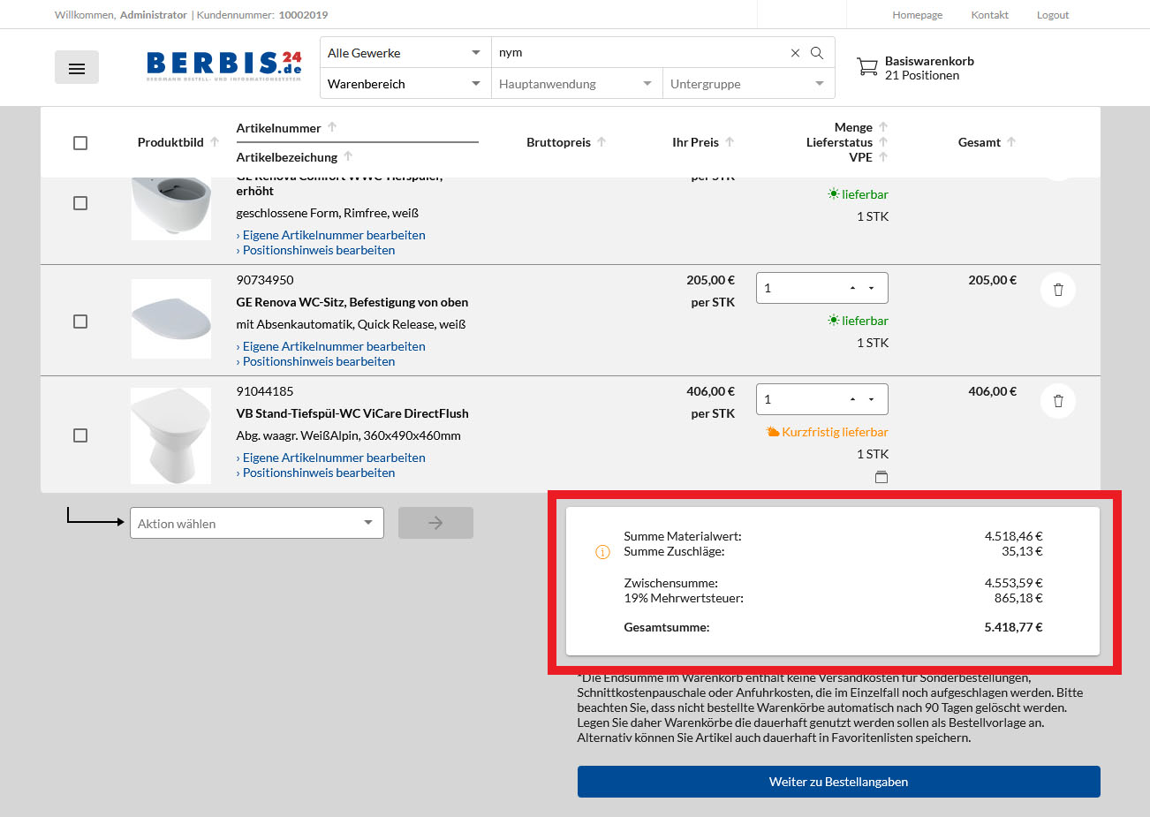This screenshot has width=1150, height=817.
Task: Go to Homepage link
Action: pyautogui.click(x=918, y=15)
